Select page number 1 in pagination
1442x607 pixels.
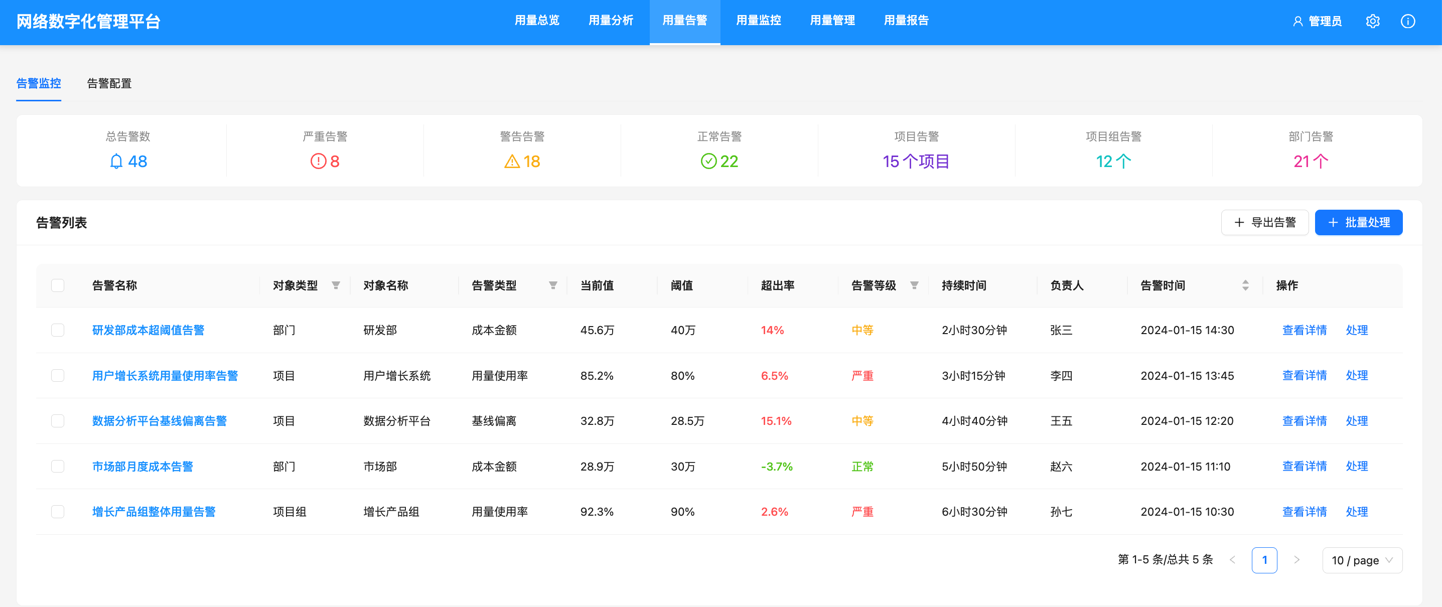point(1264,560)
